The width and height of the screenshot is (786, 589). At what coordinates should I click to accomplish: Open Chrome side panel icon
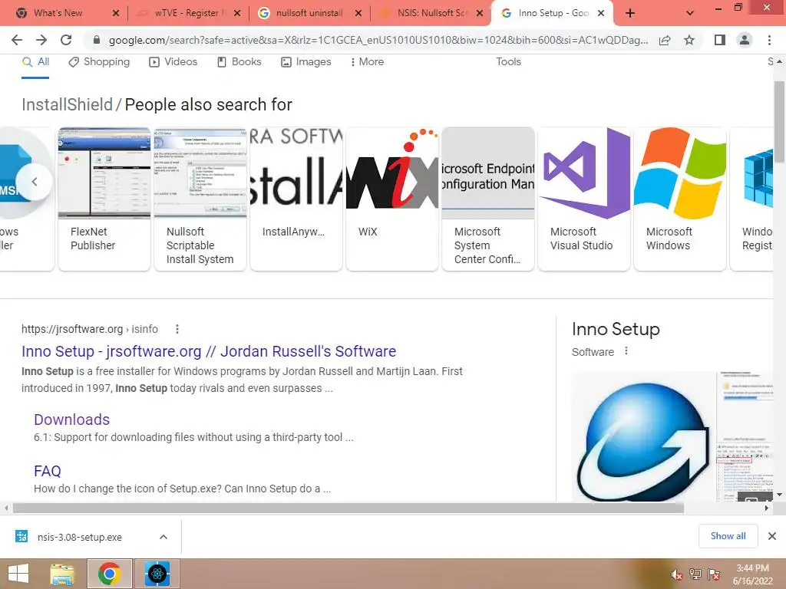coord(719,40)
